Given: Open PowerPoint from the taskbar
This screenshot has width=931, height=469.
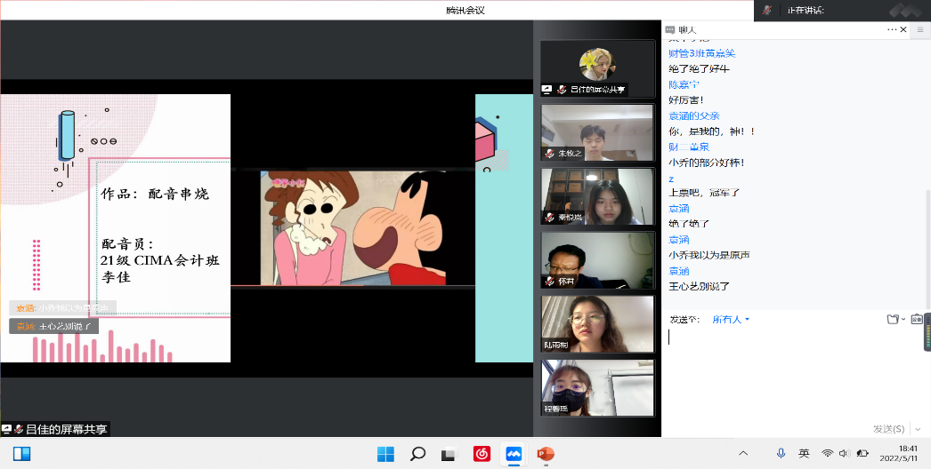Looking at the screenshot, I should (x=545, y=454).
